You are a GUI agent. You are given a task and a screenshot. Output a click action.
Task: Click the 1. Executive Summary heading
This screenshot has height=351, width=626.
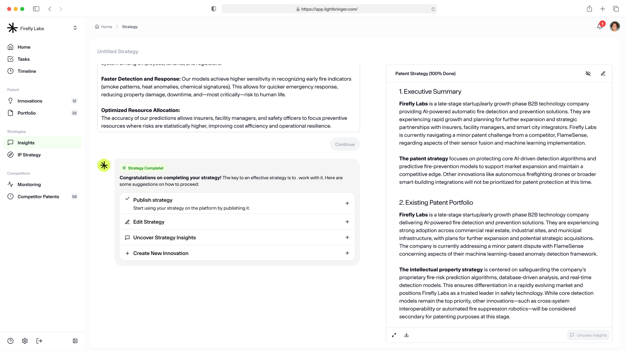[430, 92]
